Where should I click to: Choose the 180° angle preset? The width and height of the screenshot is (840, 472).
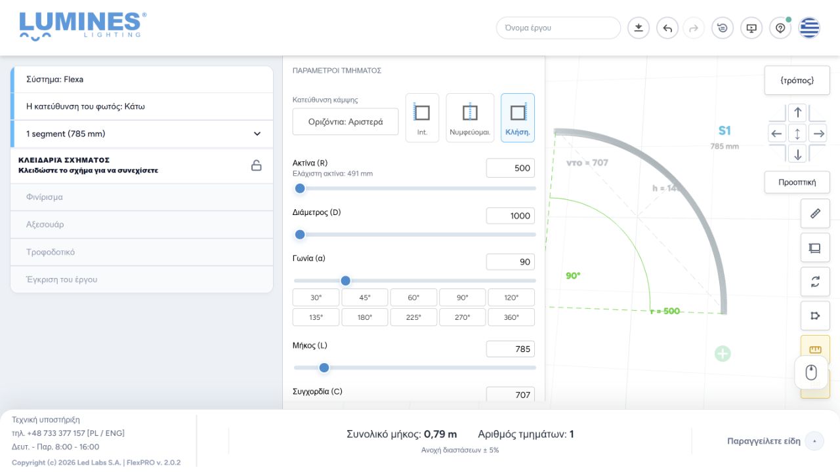click(365, 317)
